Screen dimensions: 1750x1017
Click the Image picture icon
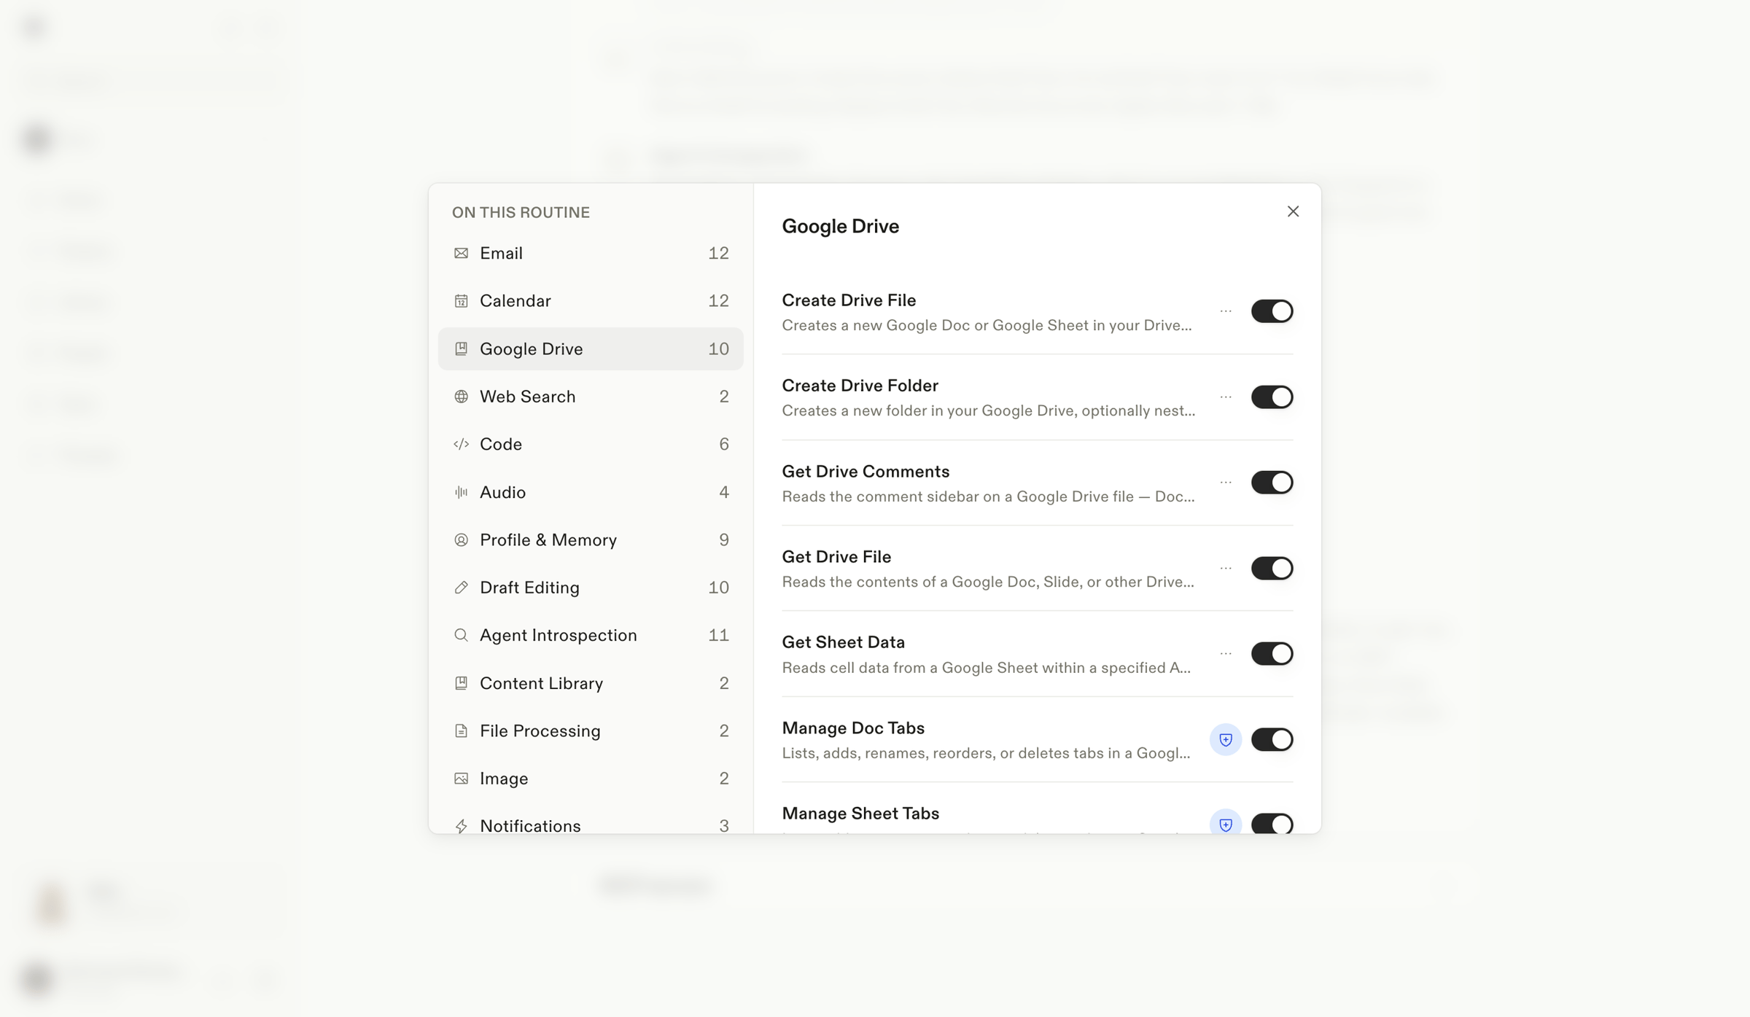click(461, 779)
